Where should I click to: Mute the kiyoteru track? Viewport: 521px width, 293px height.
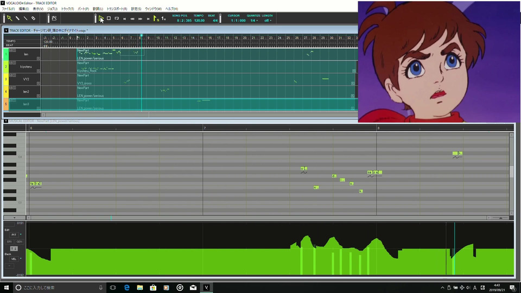[11, 63]
